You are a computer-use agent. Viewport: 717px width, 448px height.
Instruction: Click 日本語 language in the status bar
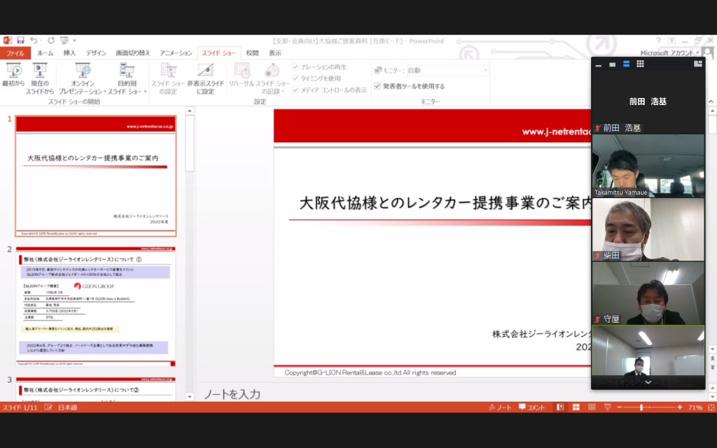[x=68, y=407]
